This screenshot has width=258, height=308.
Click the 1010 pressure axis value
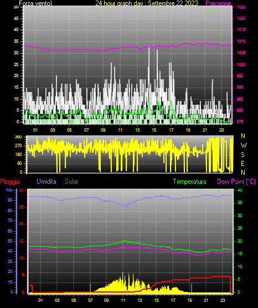(241, 41)
